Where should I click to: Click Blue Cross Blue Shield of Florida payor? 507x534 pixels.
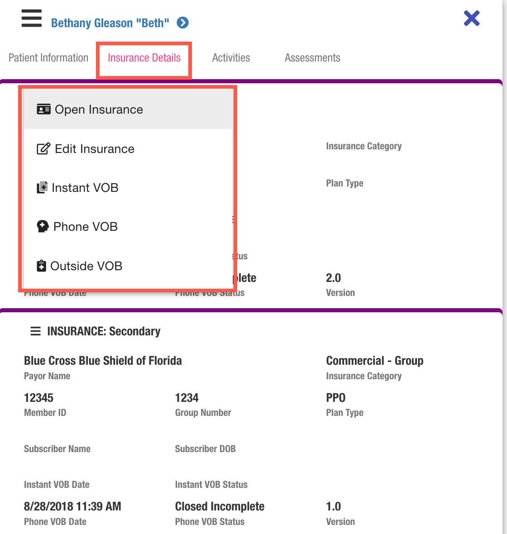[103, 361]
